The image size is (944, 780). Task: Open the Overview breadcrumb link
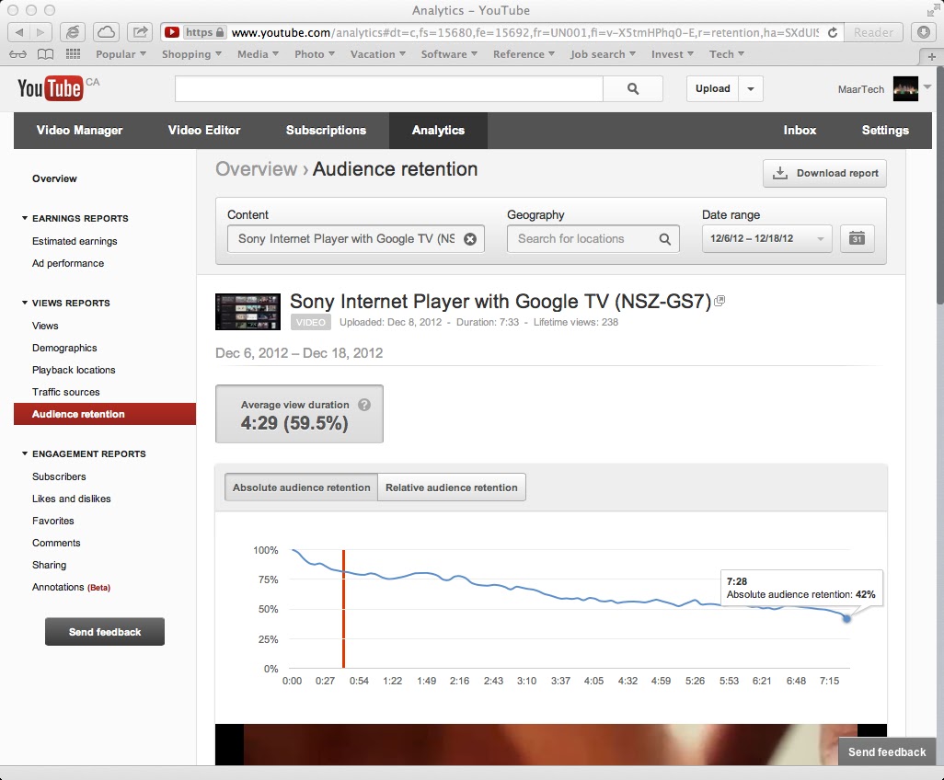tap(257, 169)
